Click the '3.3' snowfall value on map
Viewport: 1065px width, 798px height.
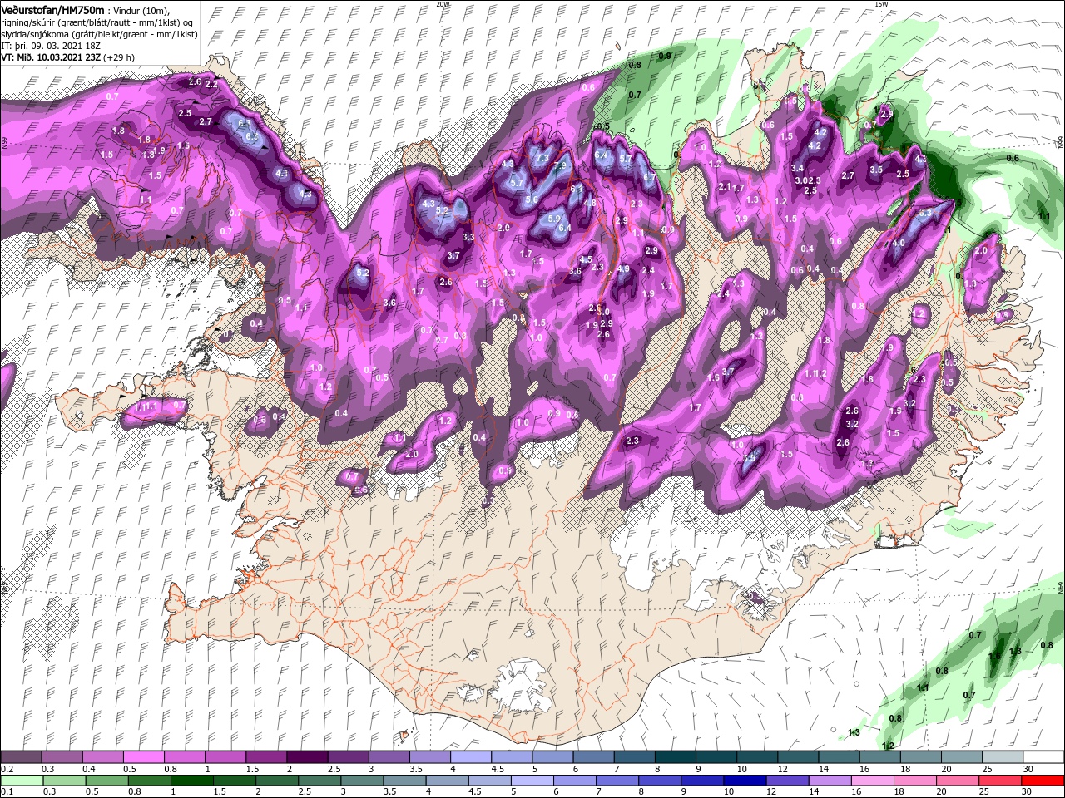[x=468, y=237]
